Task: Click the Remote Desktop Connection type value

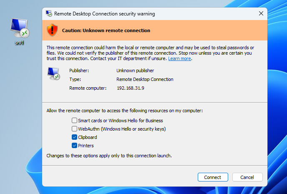Action: click(145, 79)
